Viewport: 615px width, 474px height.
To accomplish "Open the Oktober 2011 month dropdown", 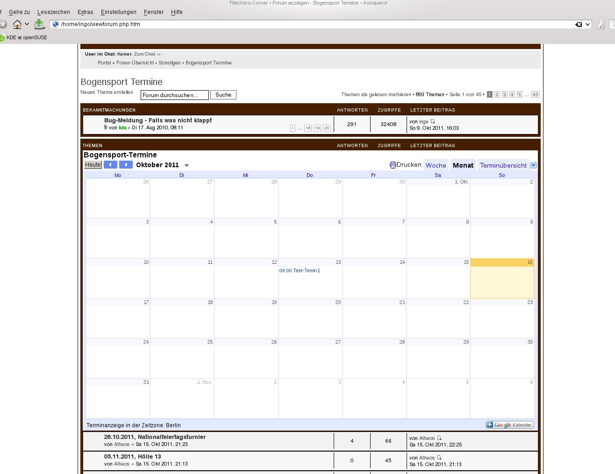I will coord(187,165).
